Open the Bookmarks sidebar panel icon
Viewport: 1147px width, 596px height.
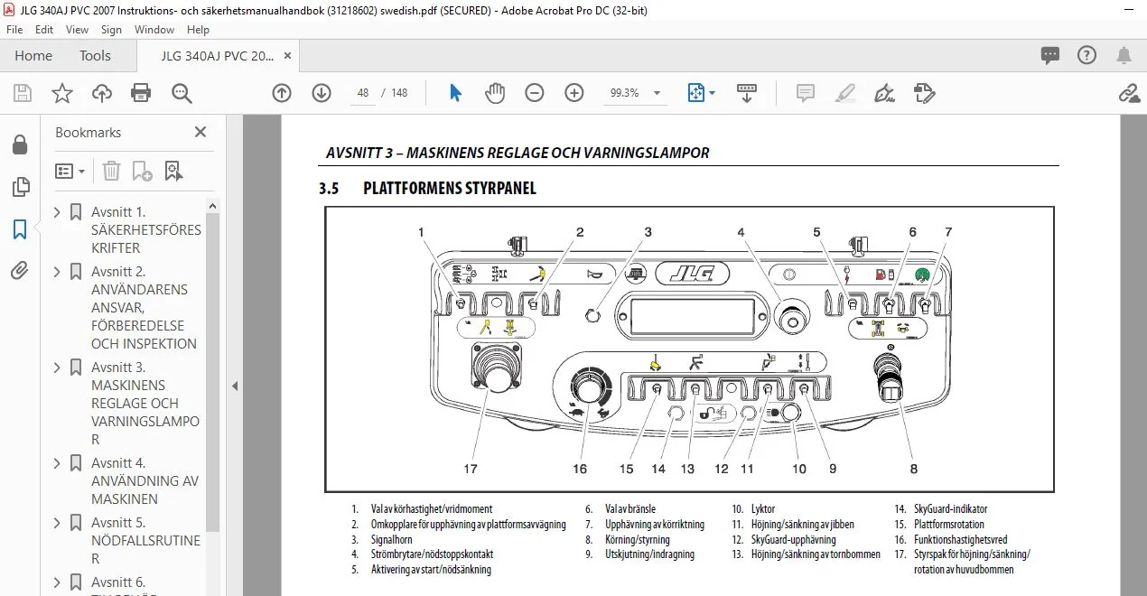point(20,229)
